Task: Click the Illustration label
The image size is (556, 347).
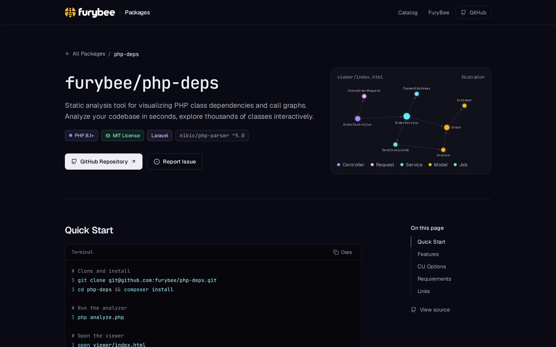Action: pos(473,77)
